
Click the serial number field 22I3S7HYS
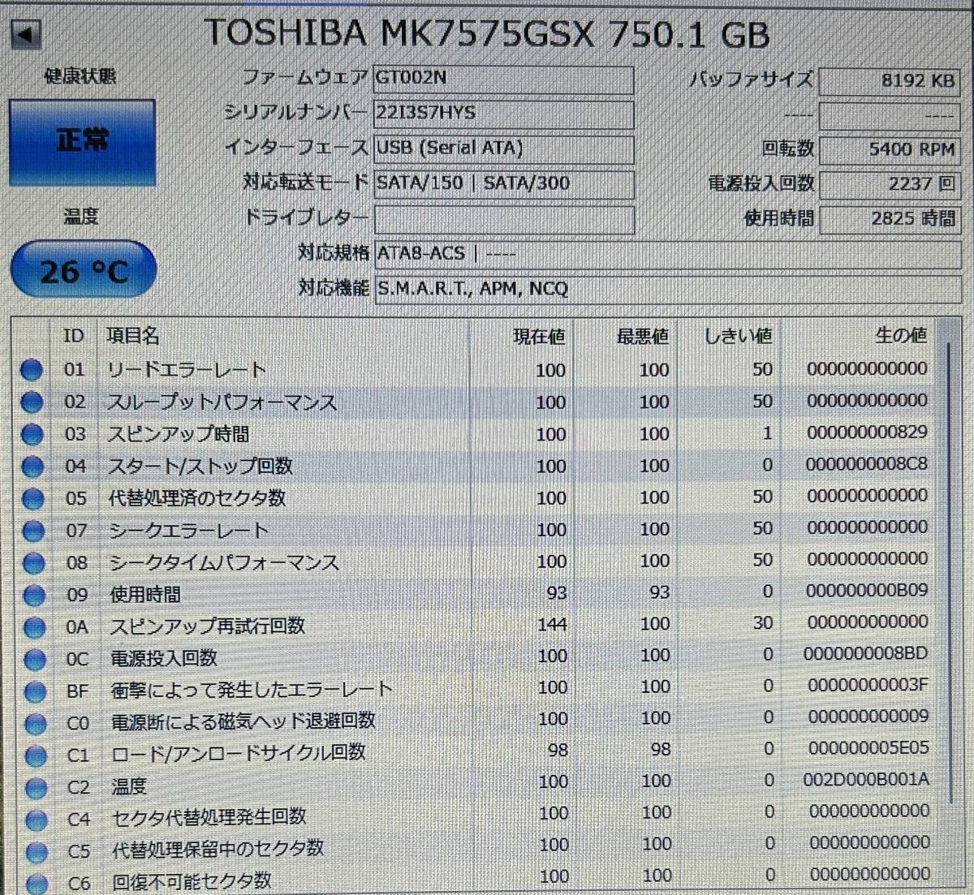click(503, 114)
